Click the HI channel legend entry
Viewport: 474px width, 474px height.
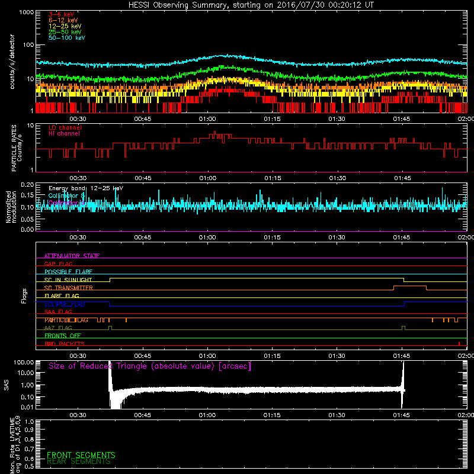tap(64, 134)
